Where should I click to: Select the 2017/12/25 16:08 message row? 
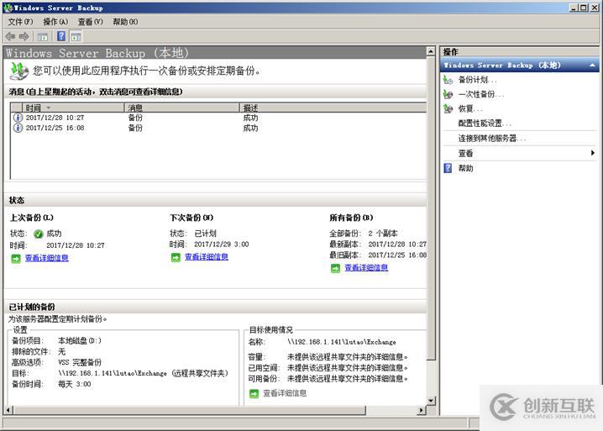[x=219, y=128]
